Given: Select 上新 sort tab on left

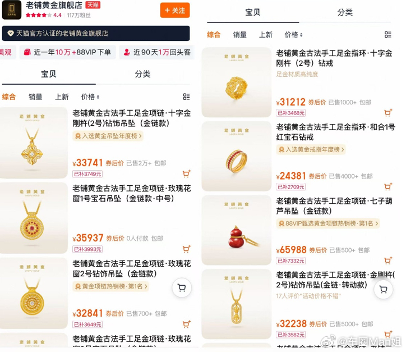Looking at the screenshot, I should (62, 97).
